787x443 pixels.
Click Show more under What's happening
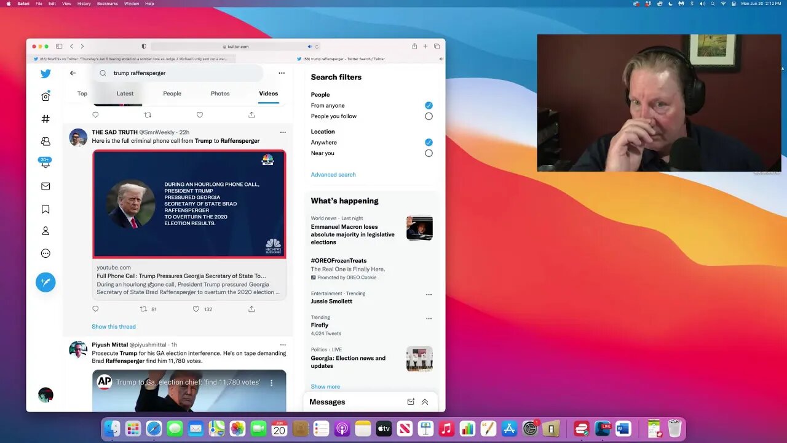point(325,387)
